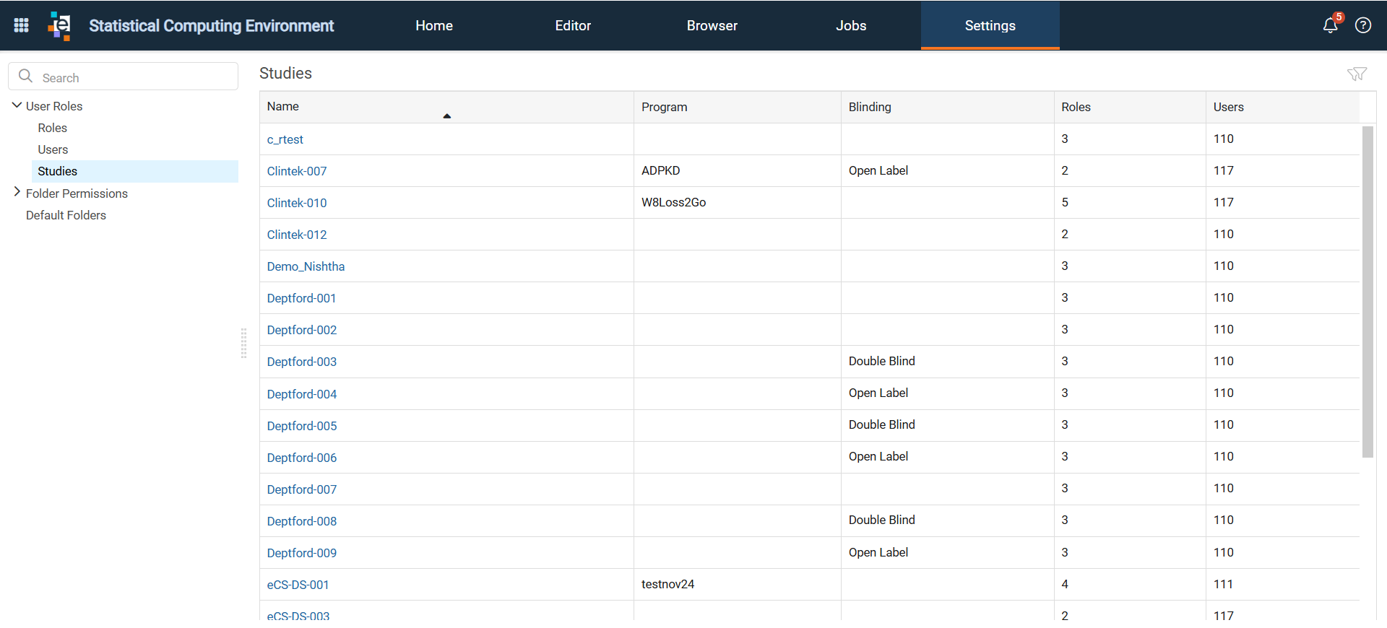The width and height of the screenshot is (1387, 628).
Task: Select the Settings tab
Action: point(990,25)
